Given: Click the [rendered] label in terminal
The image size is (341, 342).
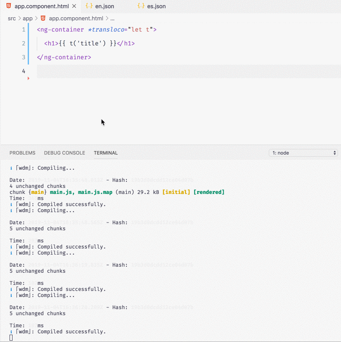Looking at the screenshot, I should pyautogui.click(x=209, y=192).
